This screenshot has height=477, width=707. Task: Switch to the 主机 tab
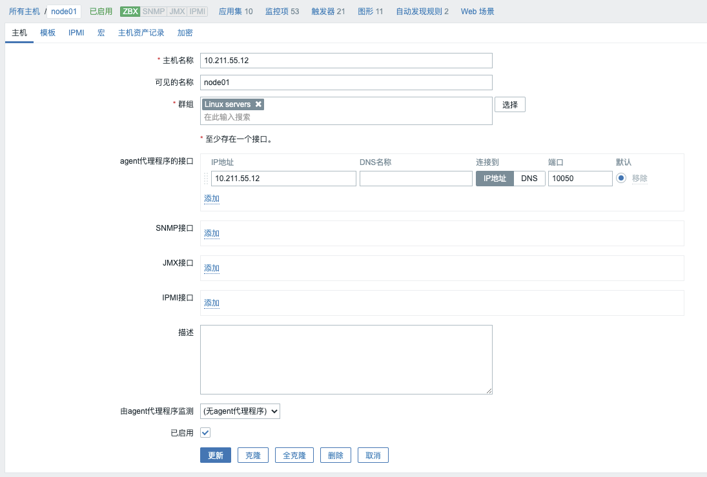point(19,32)
